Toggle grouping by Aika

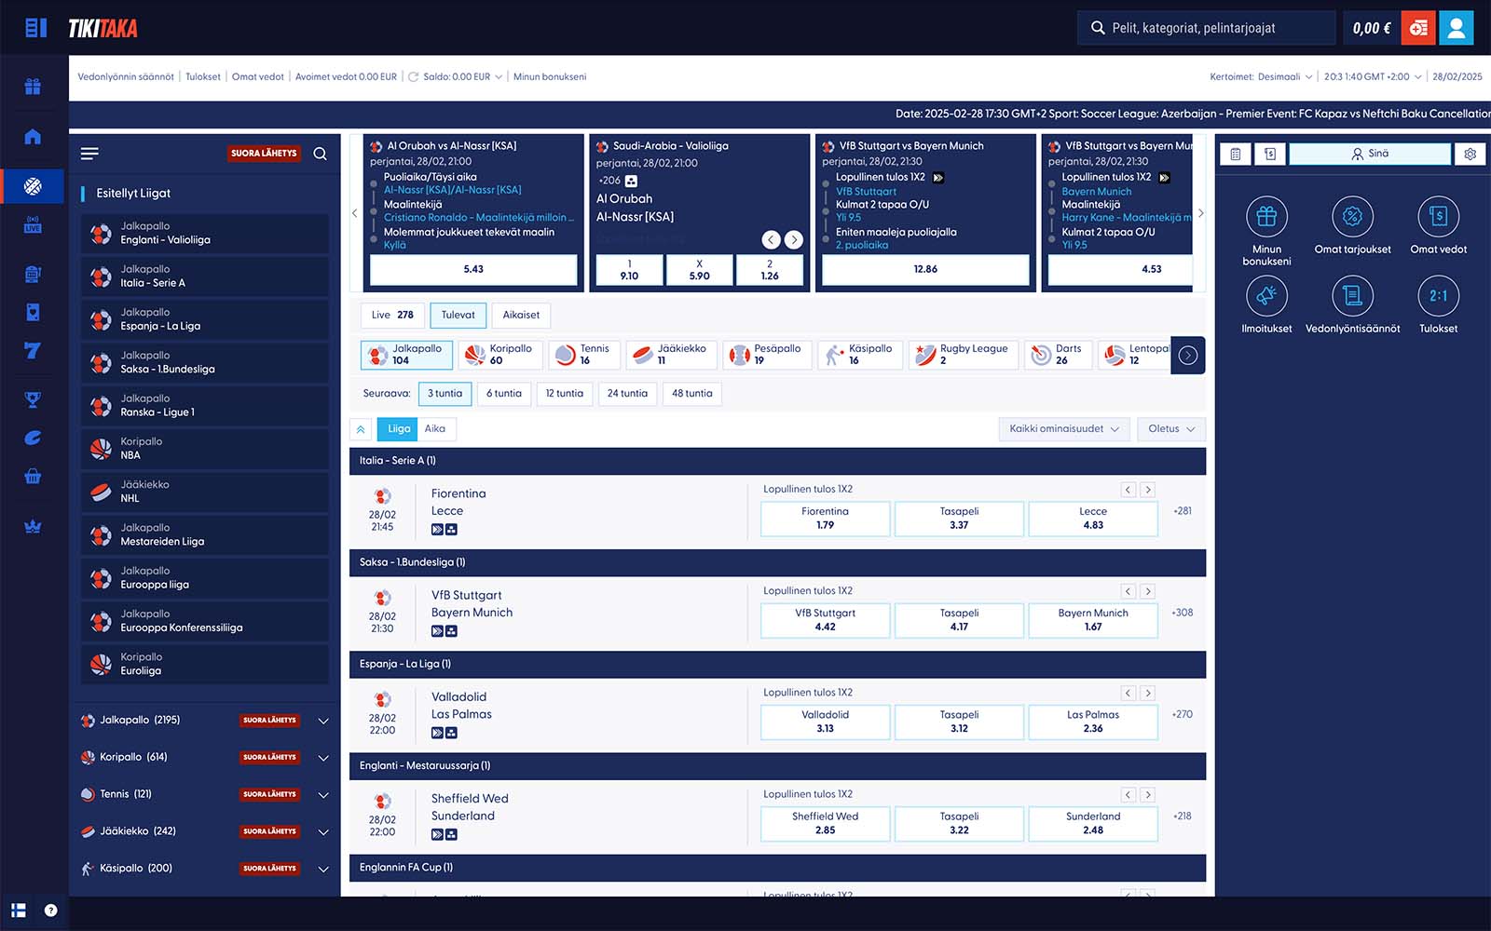435,429
